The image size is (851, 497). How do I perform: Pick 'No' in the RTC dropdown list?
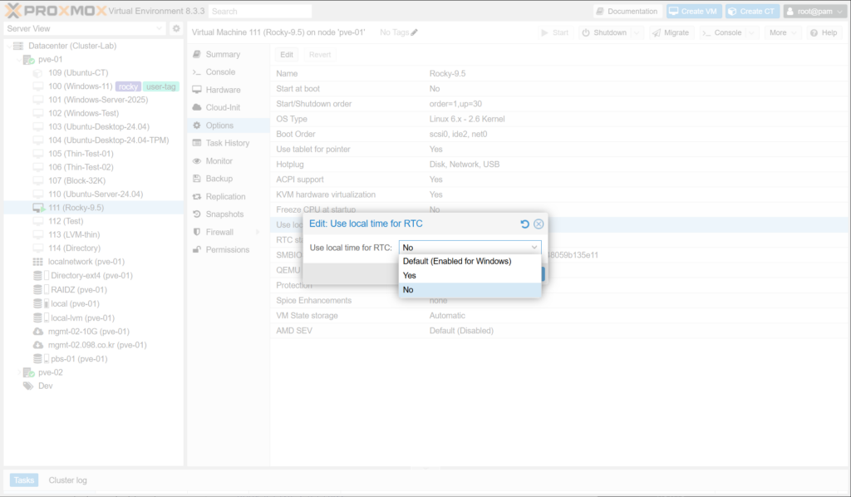point(408,290)
